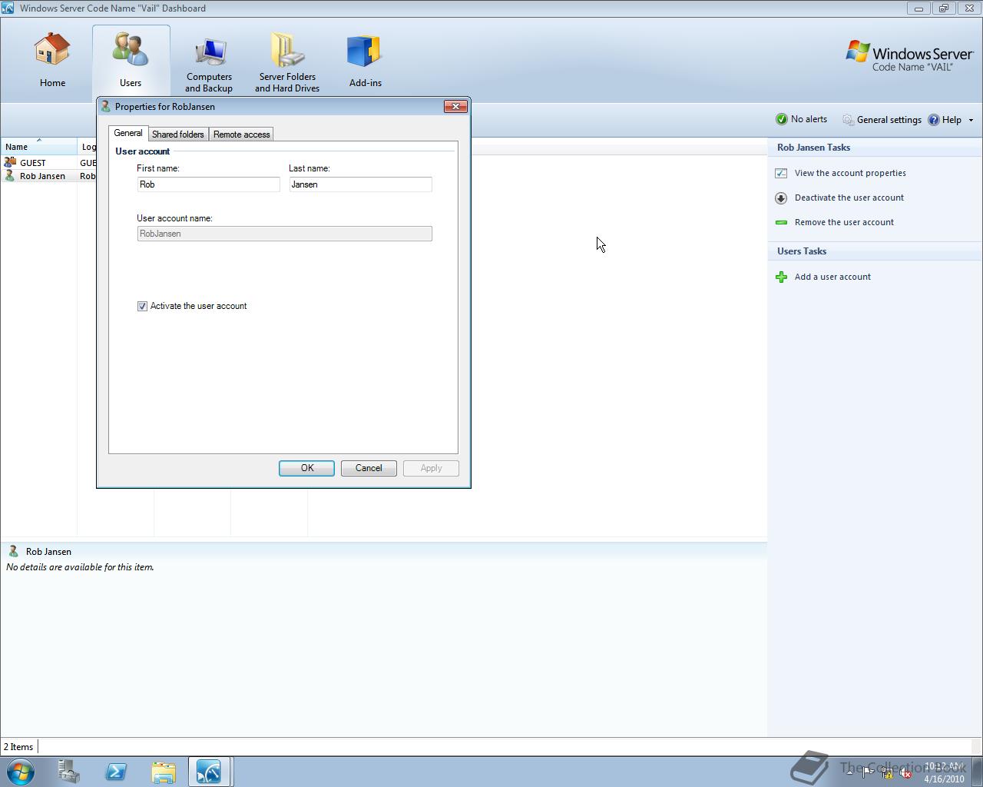983x787 pixels.
Task: Click the Rob Jansen Tasks heading
Action: (x=813, y=148)
